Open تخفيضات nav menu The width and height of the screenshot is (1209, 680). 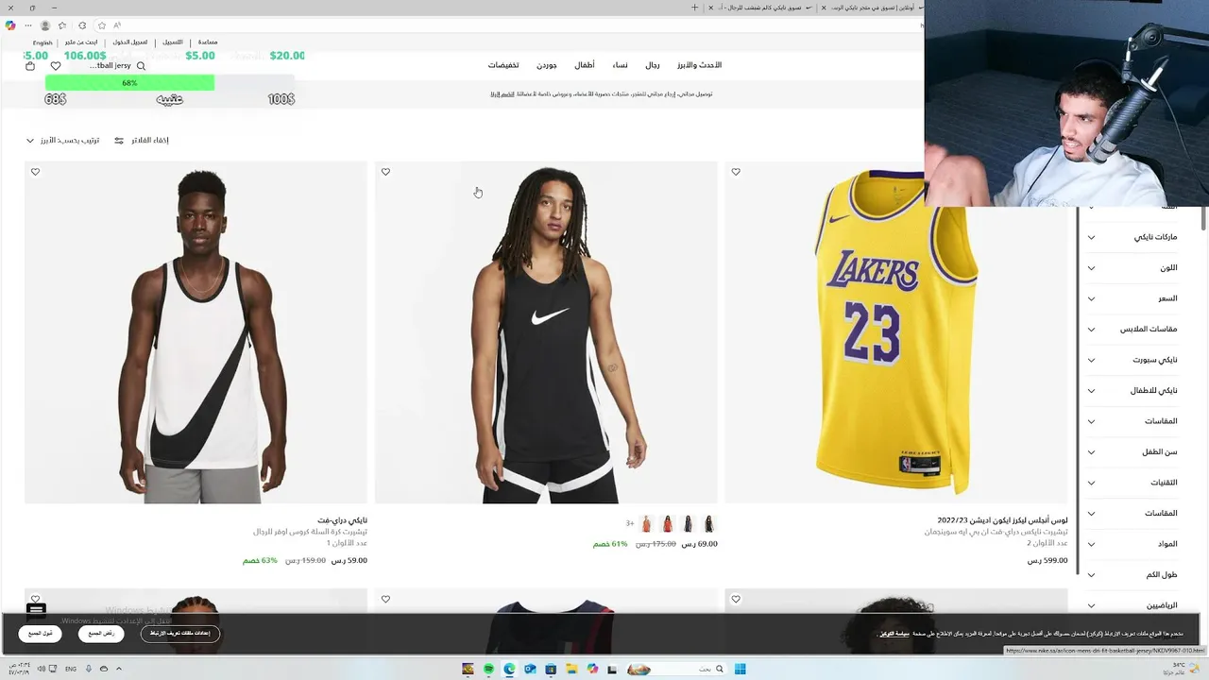click(x=503, y=65)
